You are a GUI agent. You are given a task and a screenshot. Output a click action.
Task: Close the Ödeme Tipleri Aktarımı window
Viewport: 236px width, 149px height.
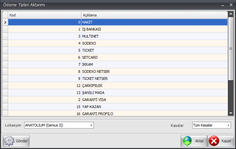(x=231, y=5)
